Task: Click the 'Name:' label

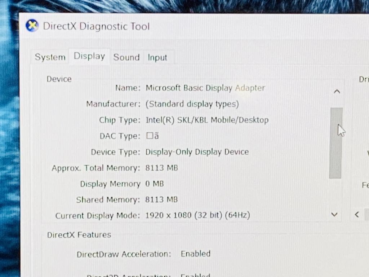Action: 128,88
